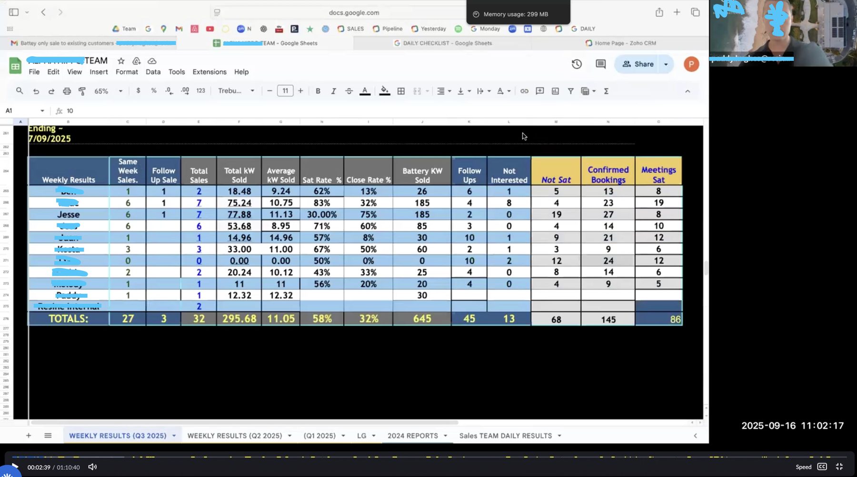The image size is (857, 477).
Task: Click the video Speed control
Action: pyautogui.click(x=804, y=467)
